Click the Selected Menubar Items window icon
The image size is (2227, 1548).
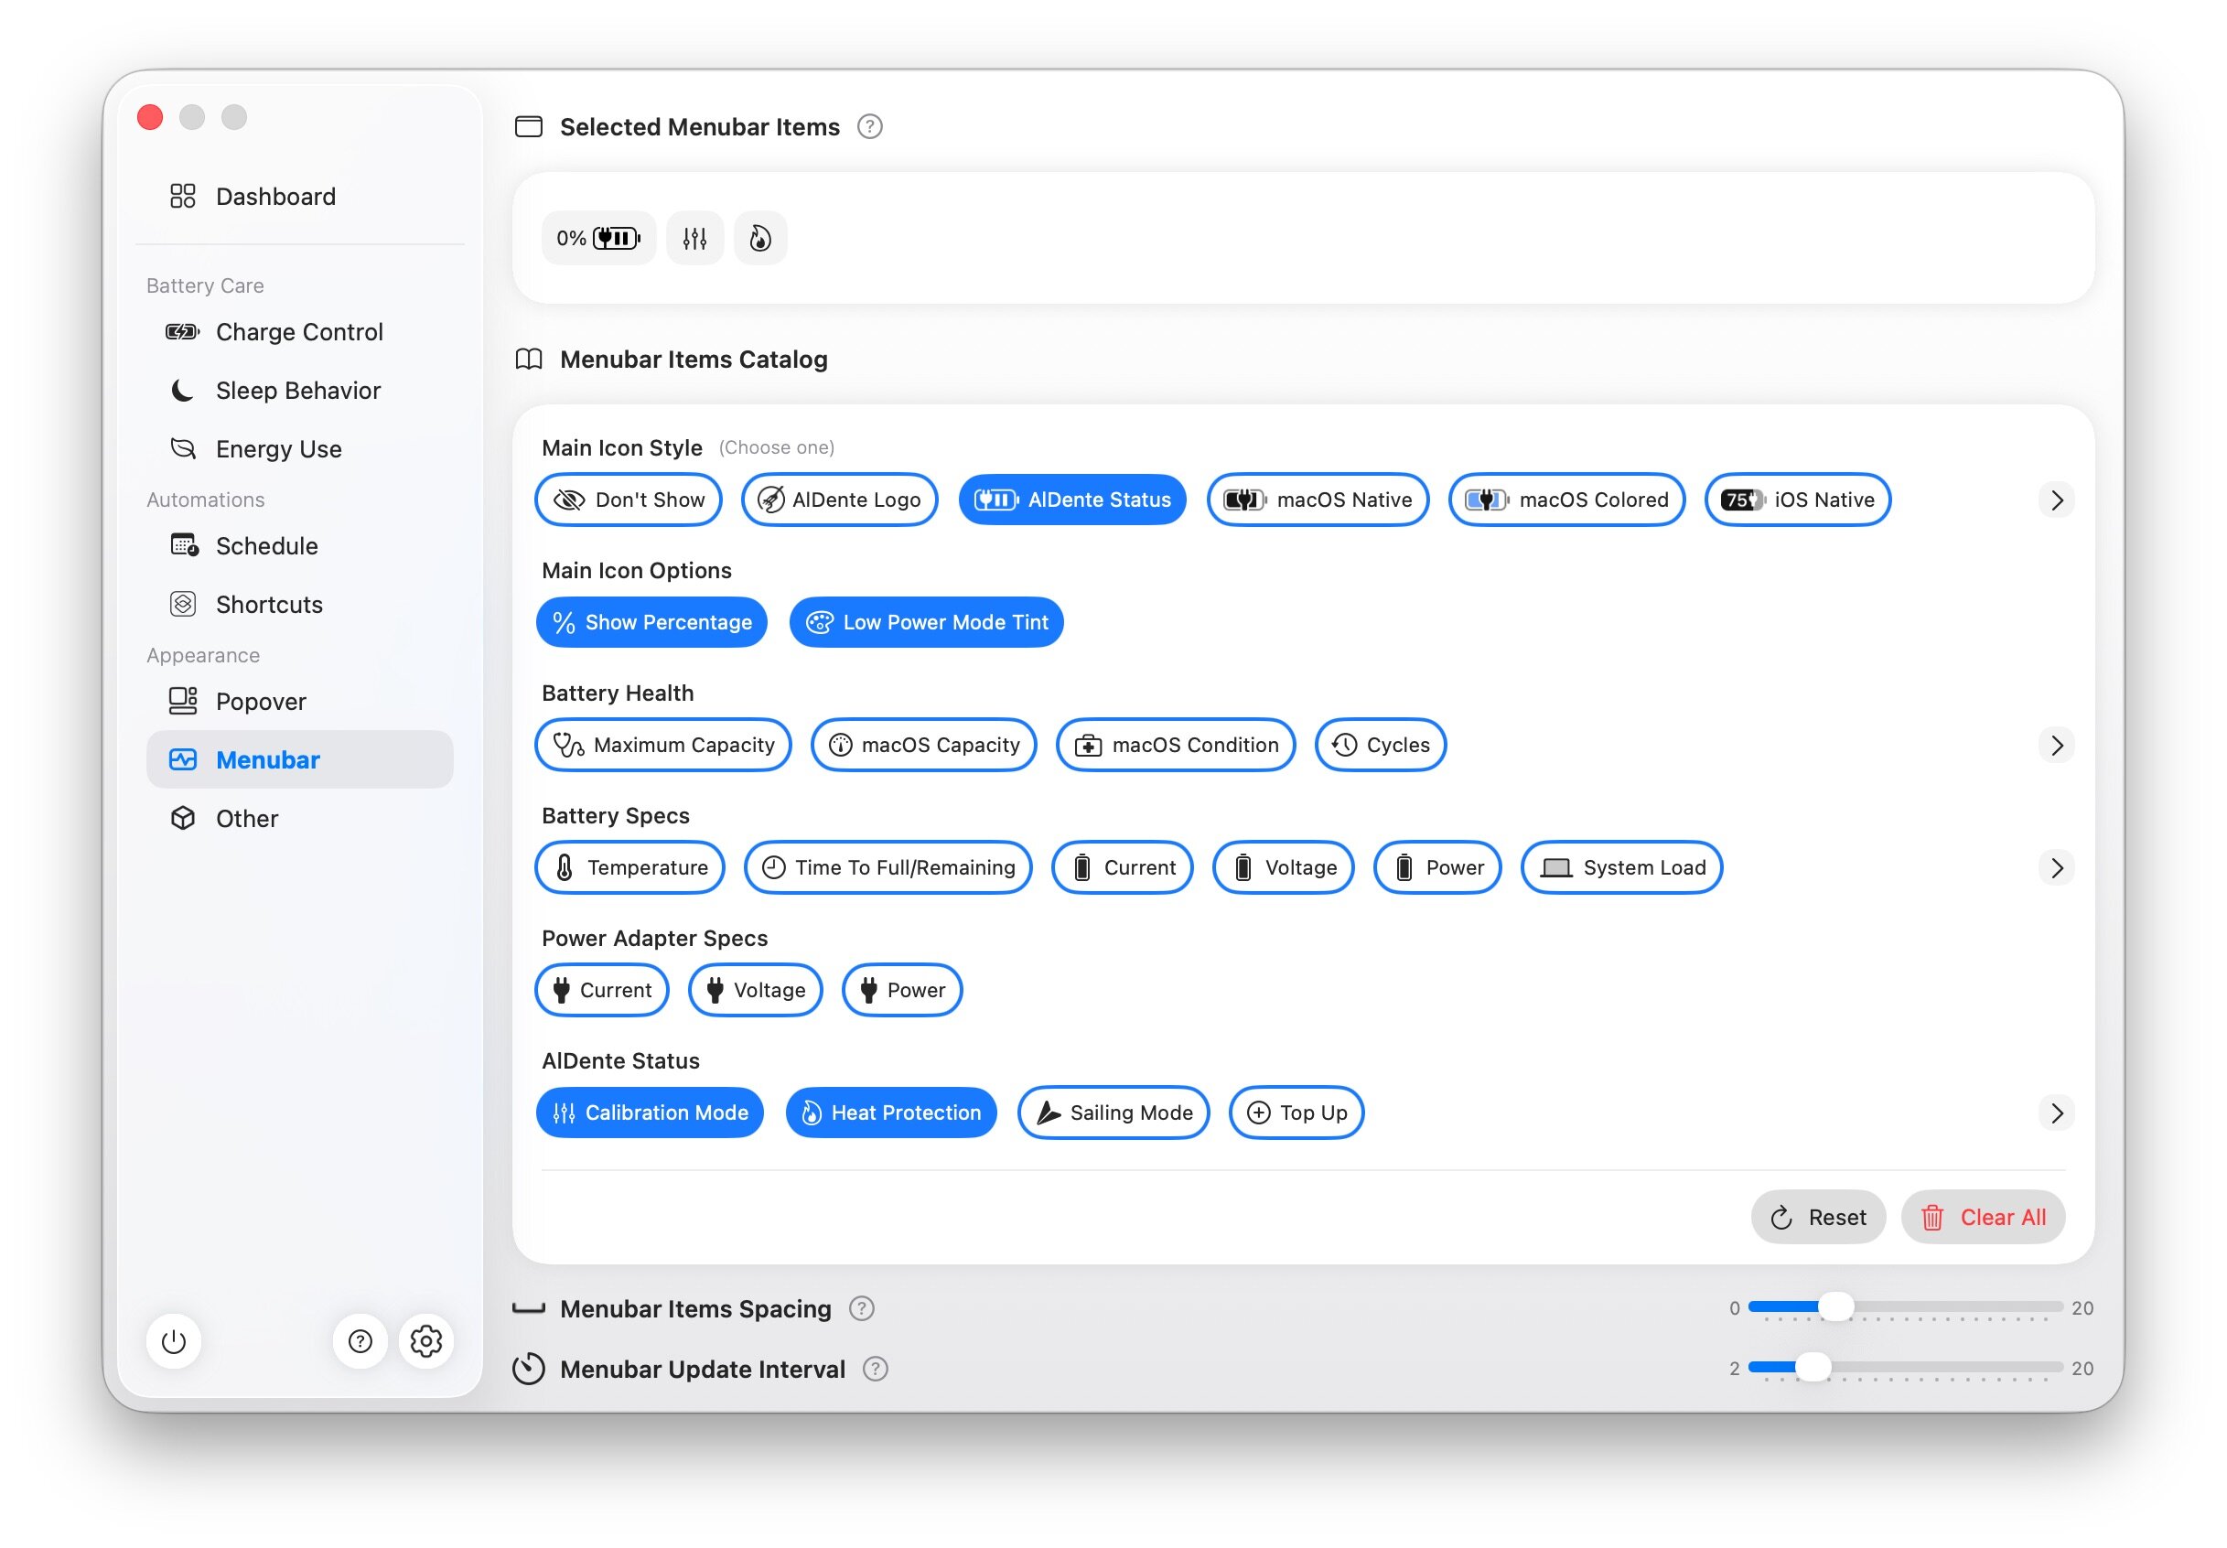pyautogui.click(x=529, y=127)
